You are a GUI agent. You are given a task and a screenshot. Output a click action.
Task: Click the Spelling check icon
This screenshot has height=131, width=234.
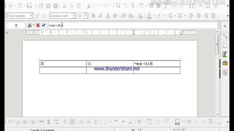[125, 6]
